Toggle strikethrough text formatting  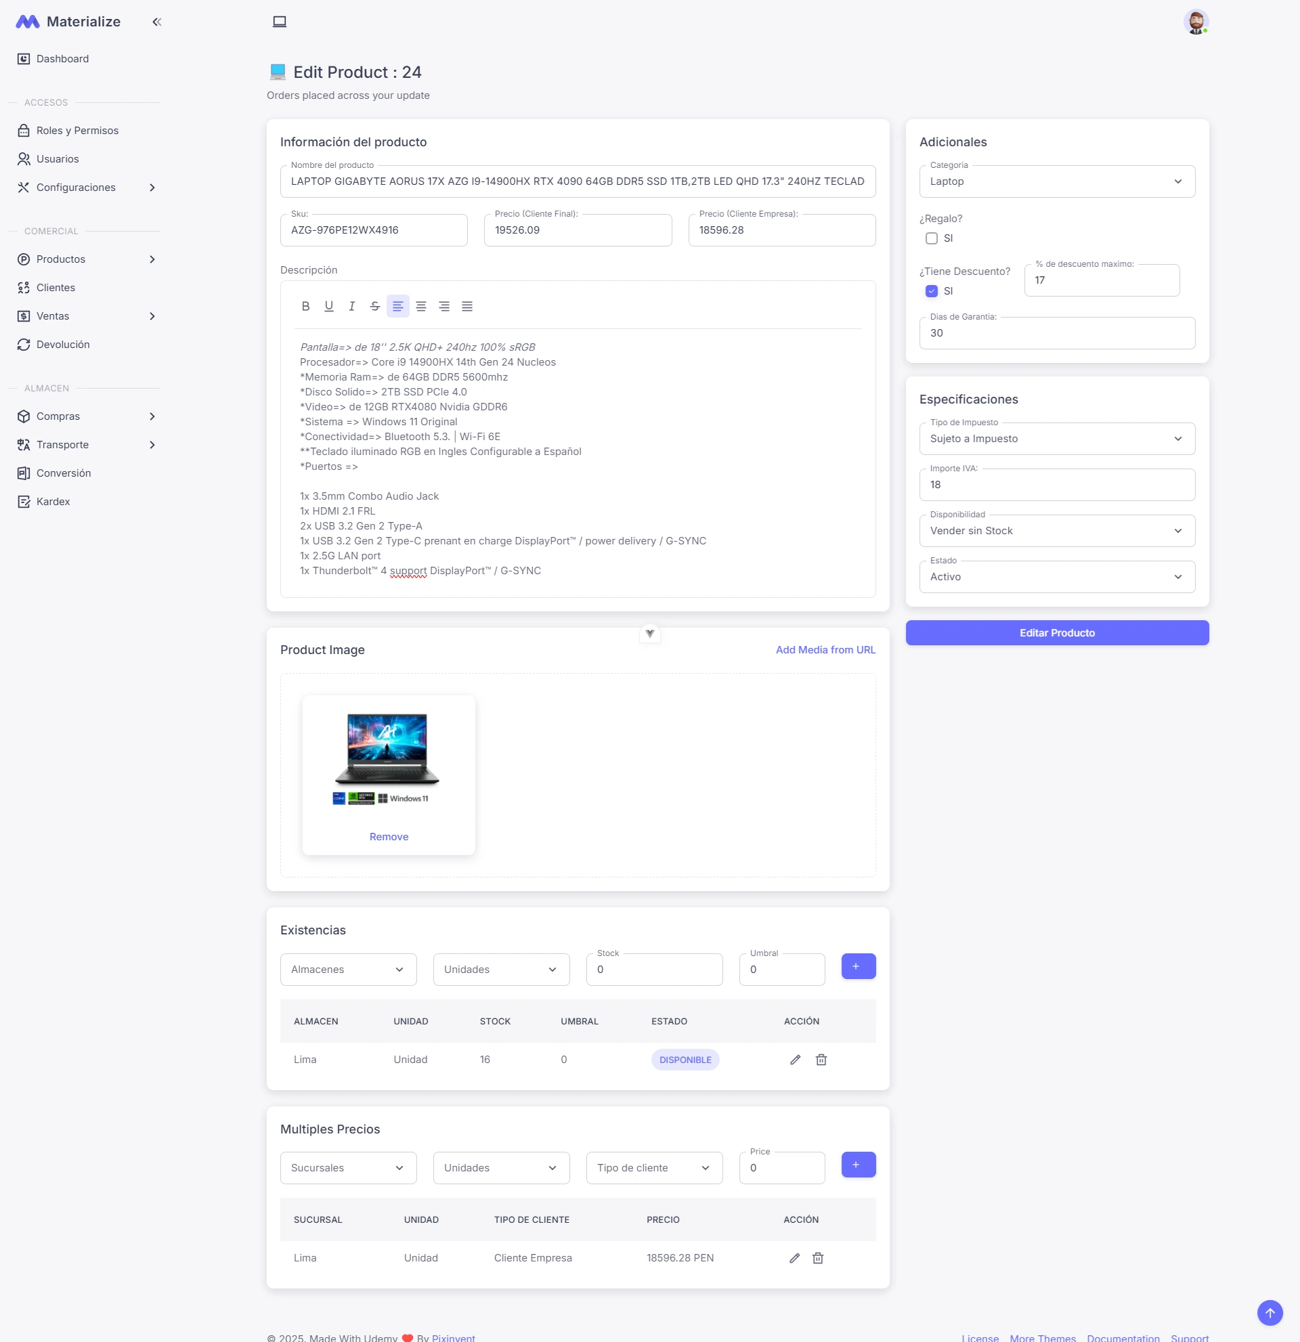[374, 306]
